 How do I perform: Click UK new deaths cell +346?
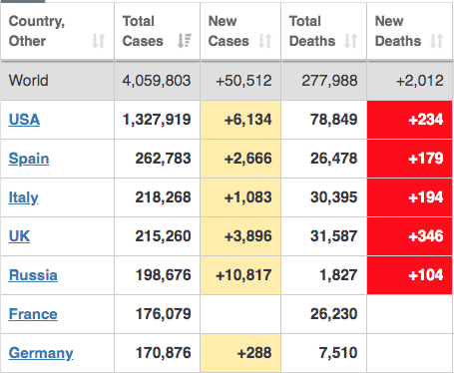pyautogui.click(x=410, y=236)
